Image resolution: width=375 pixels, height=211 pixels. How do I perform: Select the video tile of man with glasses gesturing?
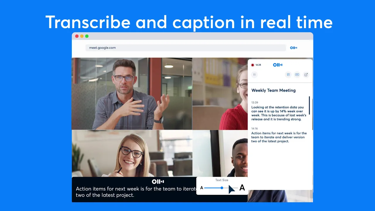pos(132,94)
